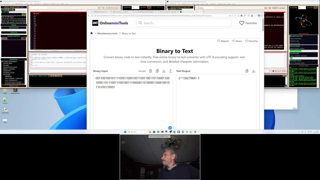Click the RESET button in the right app window

click(x=315, y=7)
